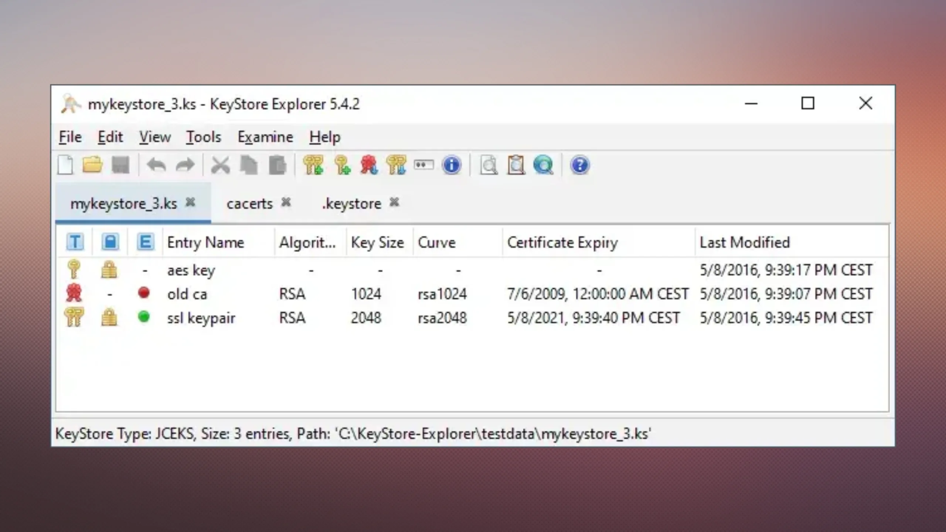This screenshot has width=946, height=532.
Task: Click the curve value rsa2048
Action: click(442, 318)
